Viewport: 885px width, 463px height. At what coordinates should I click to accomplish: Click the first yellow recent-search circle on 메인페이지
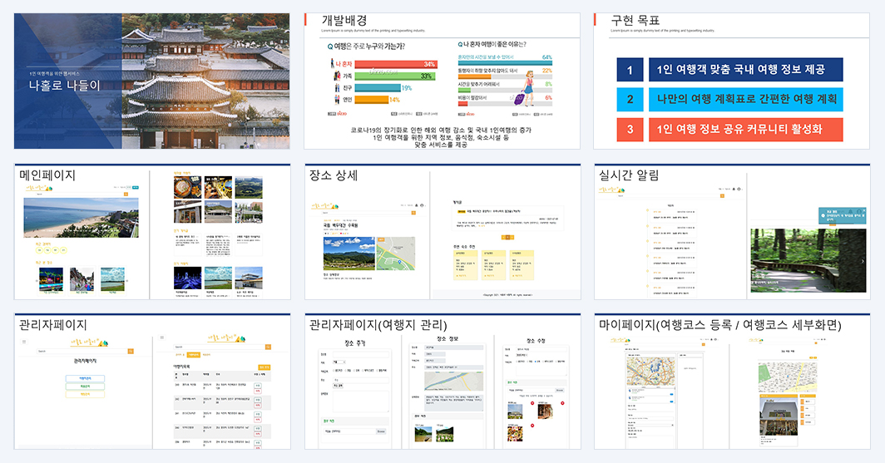40,250
